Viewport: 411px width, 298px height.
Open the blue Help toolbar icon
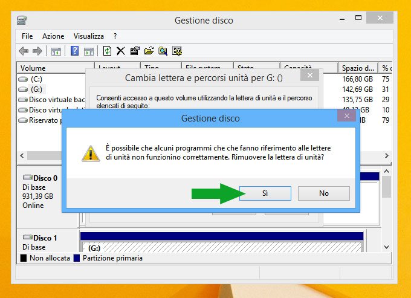click(x=75, y=51)
